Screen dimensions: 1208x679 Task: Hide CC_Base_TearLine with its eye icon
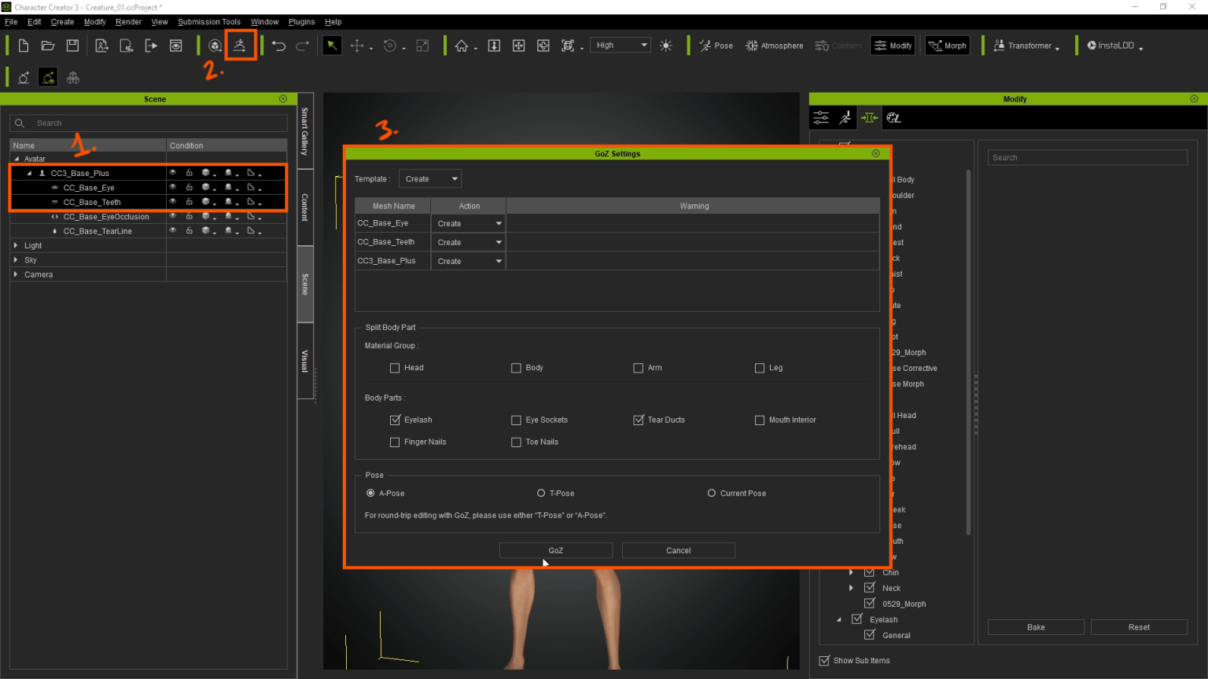pyautogui.click(x=173, y=230)
